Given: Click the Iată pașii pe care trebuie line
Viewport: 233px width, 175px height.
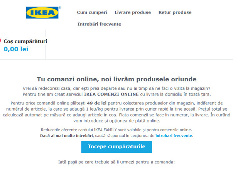Looking at the screenshot, I should click(x=117, y=162).
